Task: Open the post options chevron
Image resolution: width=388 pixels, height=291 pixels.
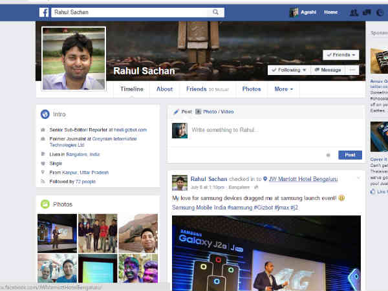Action: (x=358, y=177)
